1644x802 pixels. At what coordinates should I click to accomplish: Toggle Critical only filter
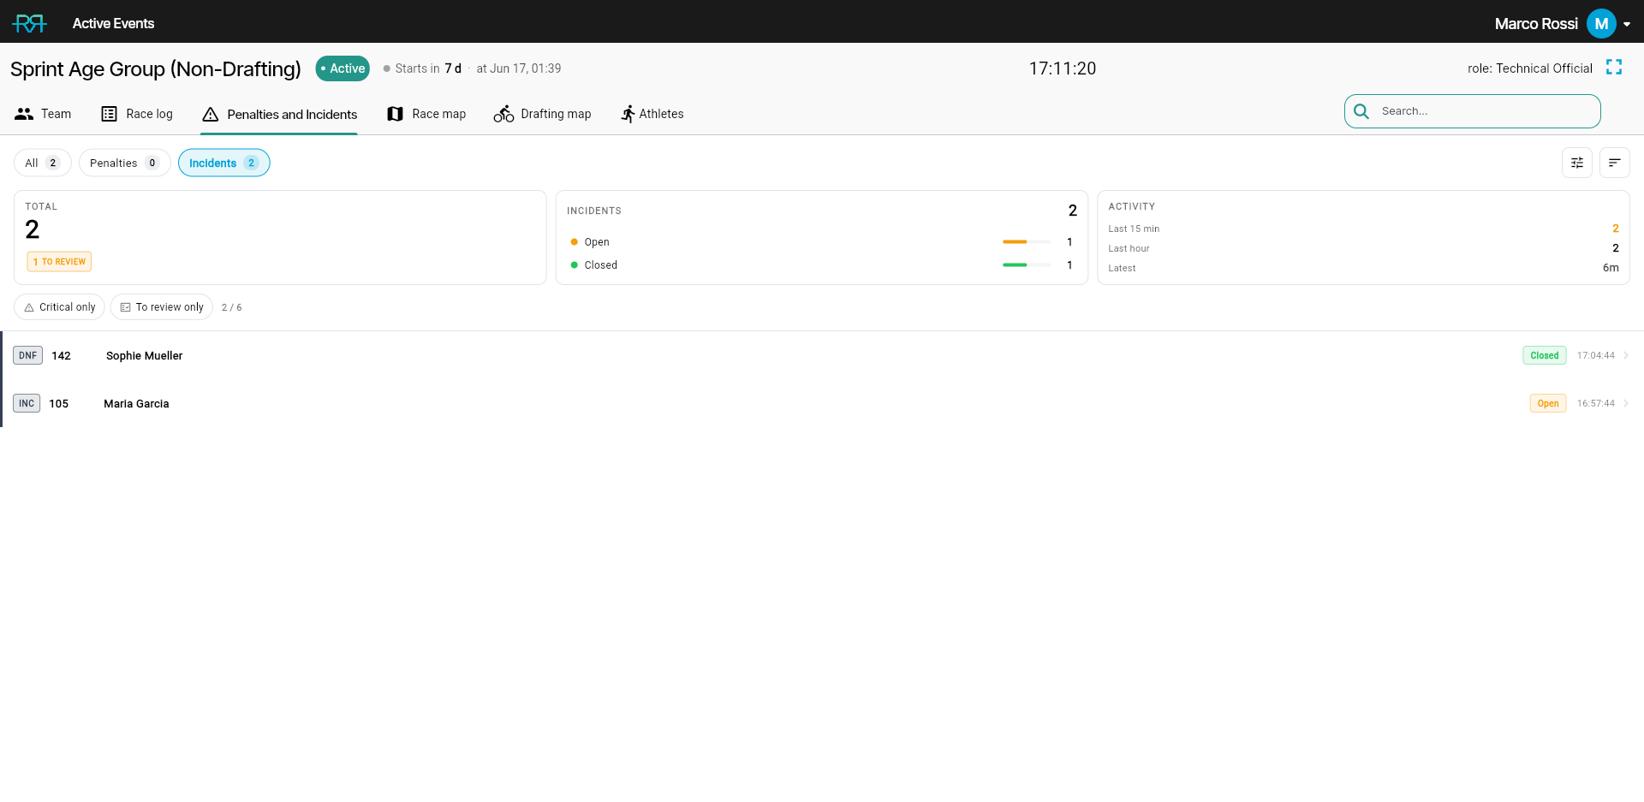coord(59,307)
